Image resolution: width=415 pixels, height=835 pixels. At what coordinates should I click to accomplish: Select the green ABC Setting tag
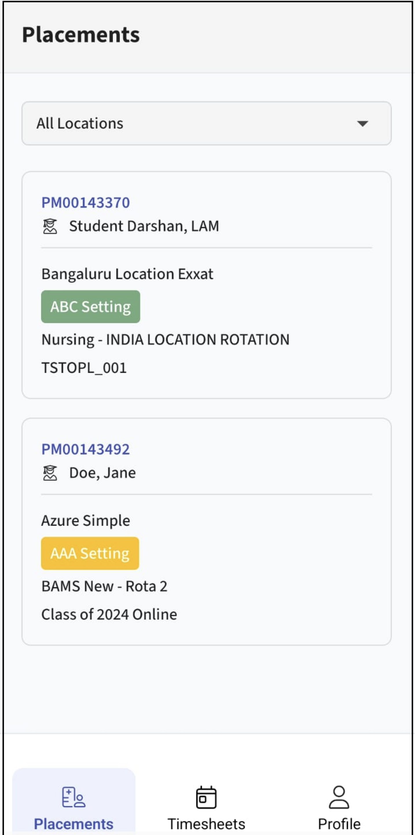90,307
